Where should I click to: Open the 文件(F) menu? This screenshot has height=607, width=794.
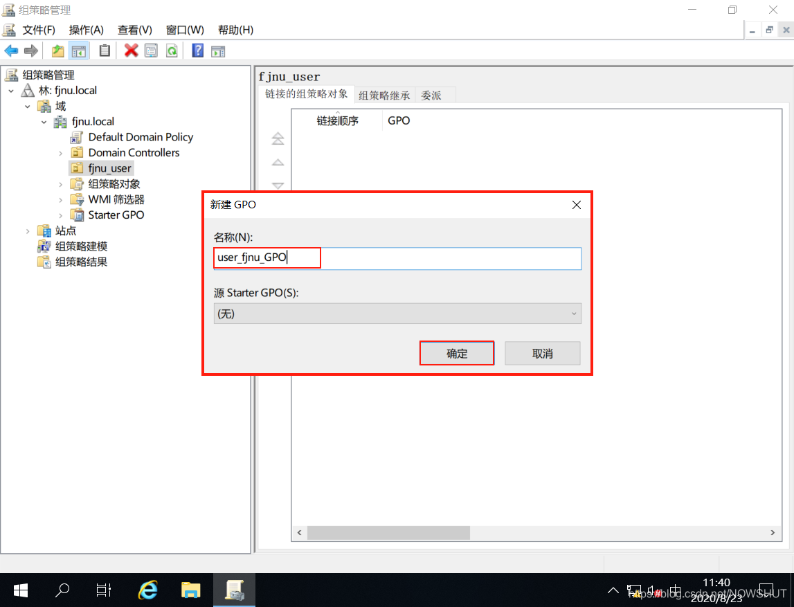(39, 30)
